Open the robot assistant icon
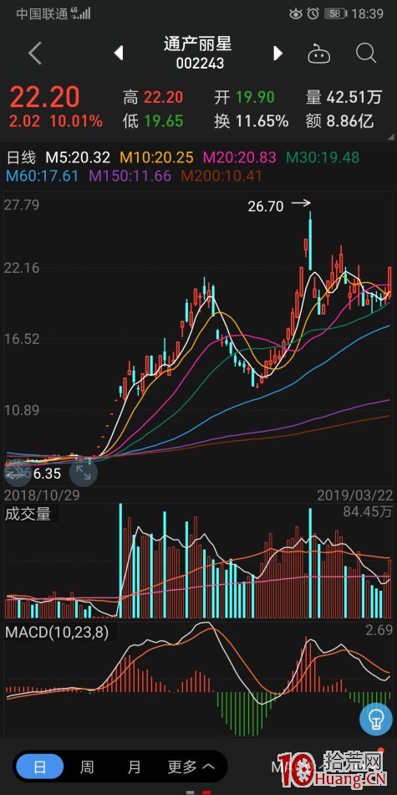397x795 pixels. tap(319, 53)
